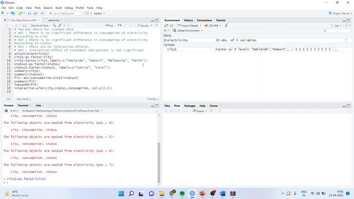354x199 pixels.
Task: Open the Export dropdown in Plots
Action: (200, 111)
